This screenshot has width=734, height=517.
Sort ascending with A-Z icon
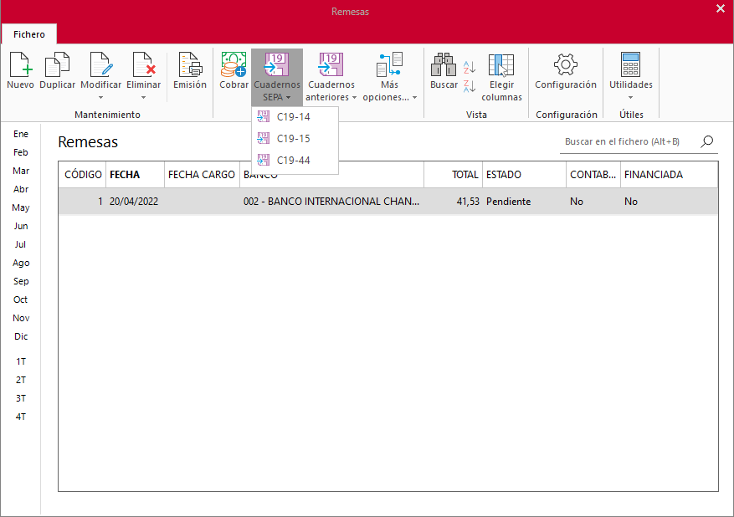pyautogui.click(x=470, y=68)
